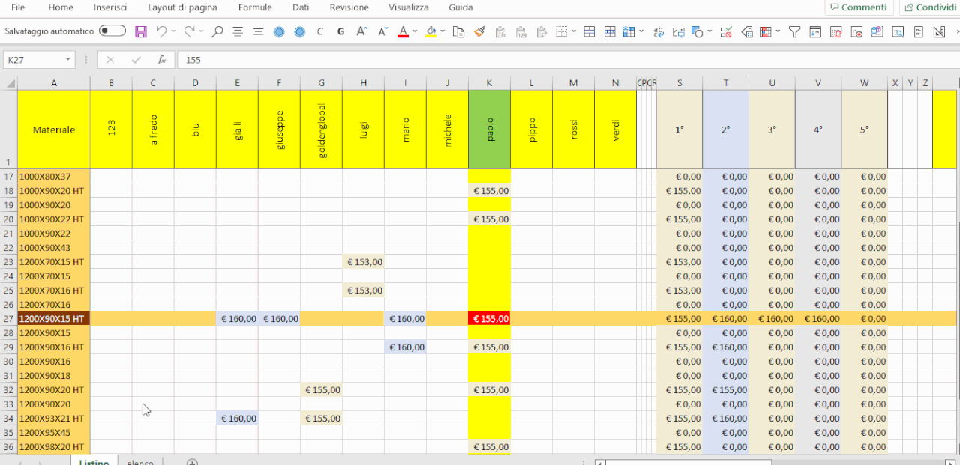Select the Formule ribbon tab
The width and height of the screenshot is (960, 465).
pos(255,7)
